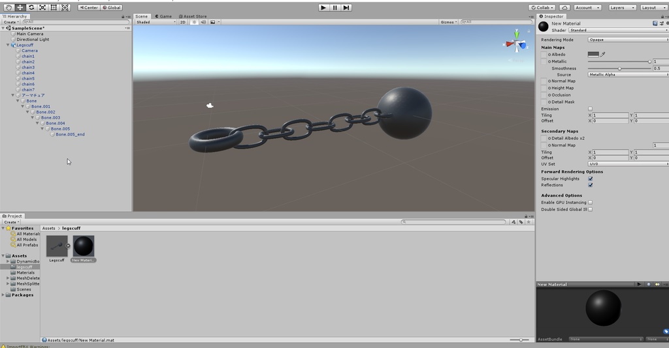Click the Albedo eyedropper icon
The image size is (669, 348).
(x=603, y=55)
